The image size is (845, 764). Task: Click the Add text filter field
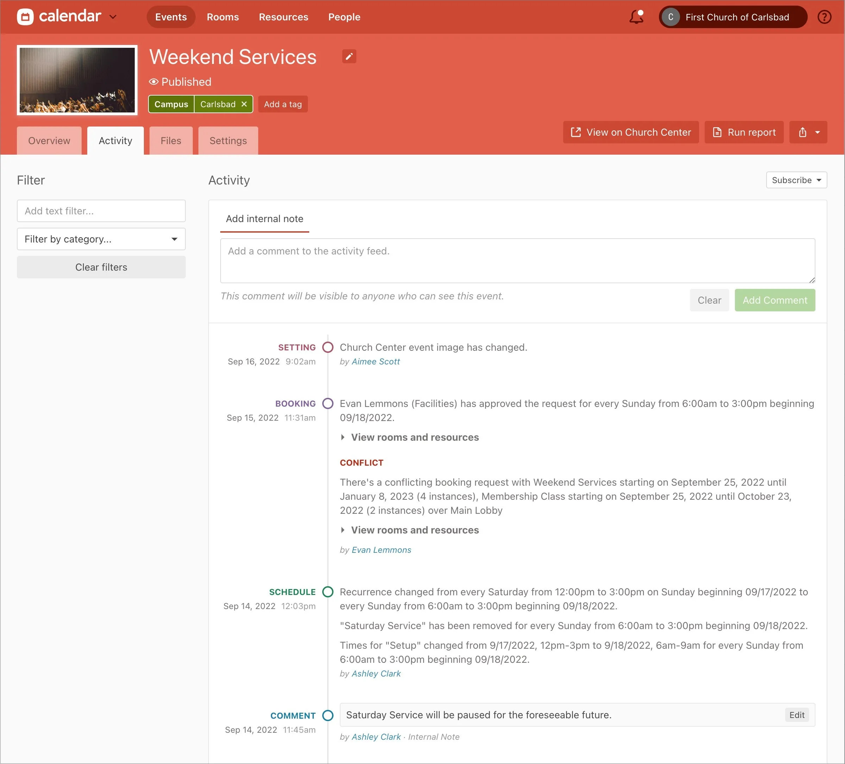point(101,211)
